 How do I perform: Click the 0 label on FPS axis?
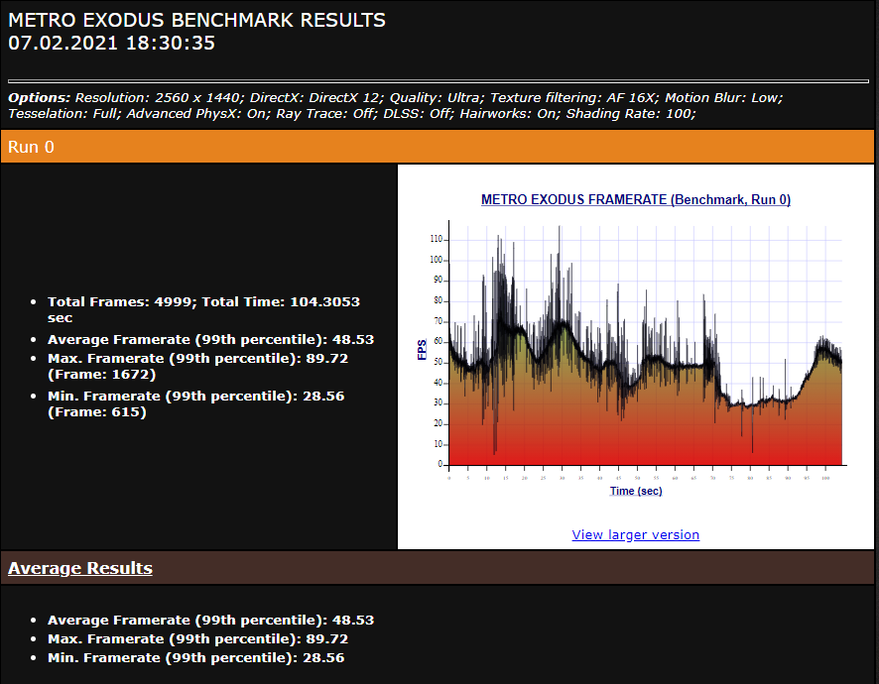click(x=440, y=464)
